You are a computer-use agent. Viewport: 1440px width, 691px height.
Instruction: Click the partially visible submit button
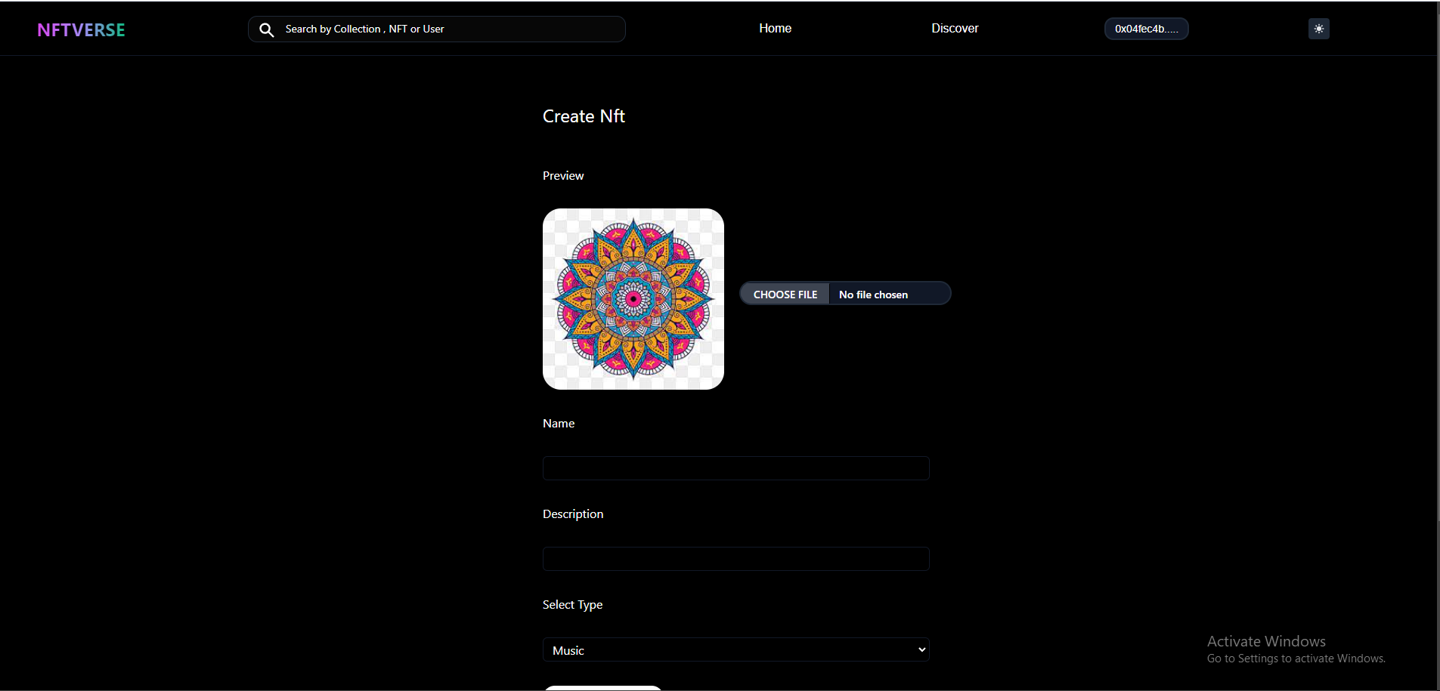pyautogui.click(x=602, y=688)
